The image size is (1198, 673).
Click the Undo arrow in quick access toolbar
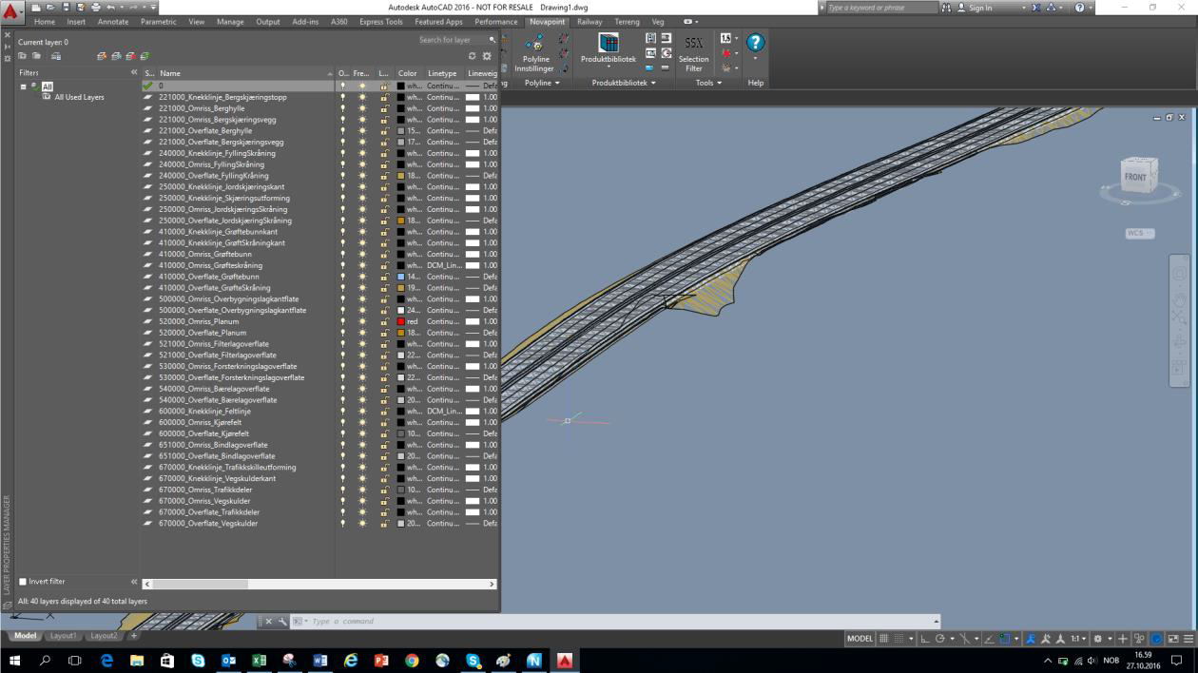tap(110, 8)
